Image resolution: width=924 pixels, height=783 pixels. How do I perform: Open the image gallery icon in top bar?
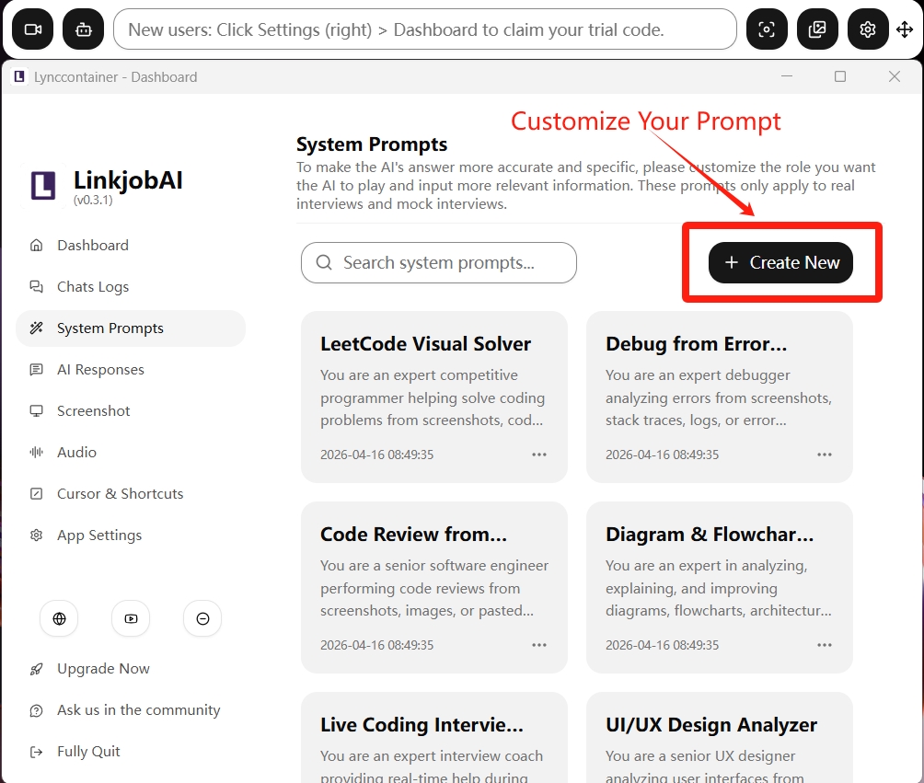pyautogui.click(x=817, y=29)
